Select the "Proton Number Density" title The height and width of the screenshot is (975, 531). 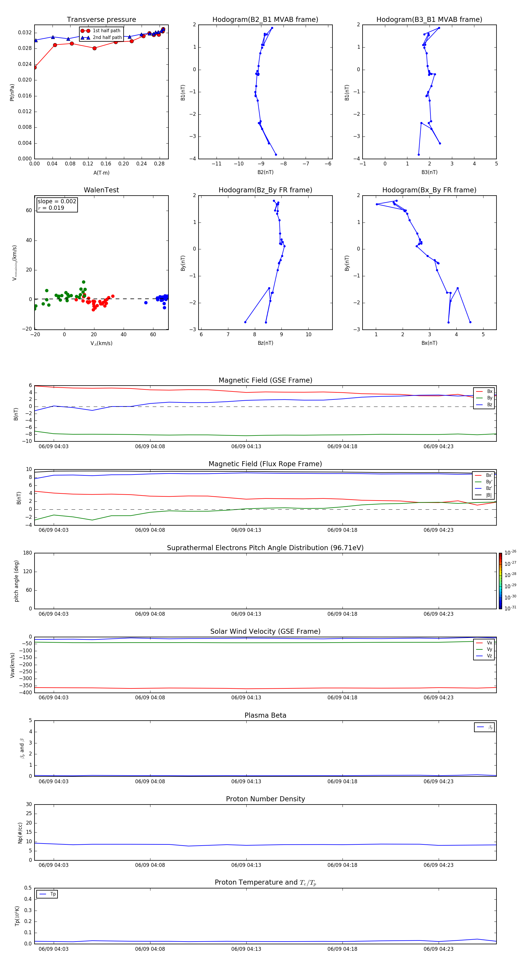[x=265, y=799]
